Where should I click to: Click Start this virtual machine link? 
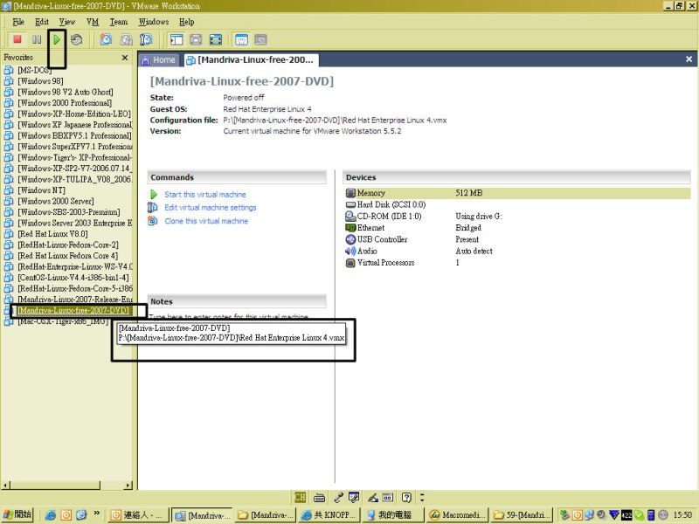tap(205, 194)
